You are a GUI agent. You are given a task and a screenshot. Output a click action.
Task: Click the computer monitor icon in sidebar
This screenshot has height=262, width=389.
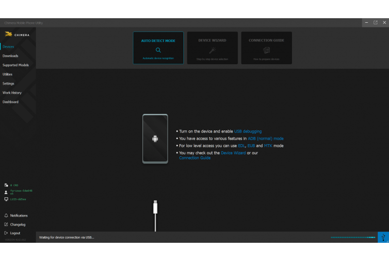(x=6, y=199)
